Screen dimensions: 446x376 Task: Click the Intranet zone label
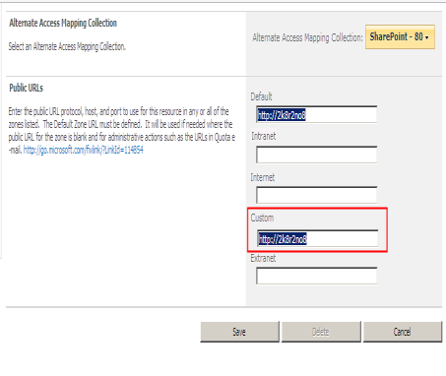click(x=264, y=136)
